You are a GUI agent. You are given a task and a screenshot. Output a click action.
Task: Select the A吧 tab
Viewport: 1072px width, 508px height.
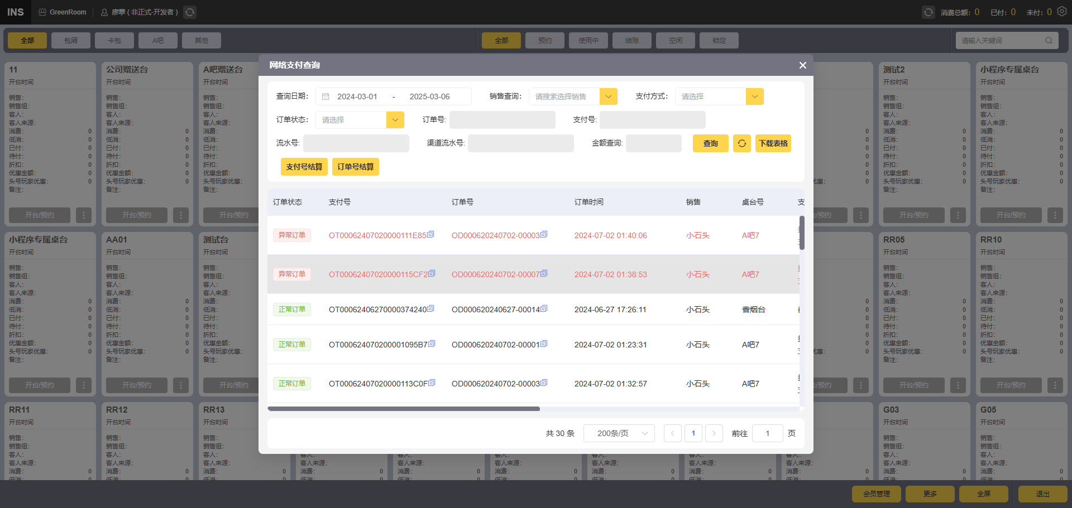pos(158,40)
